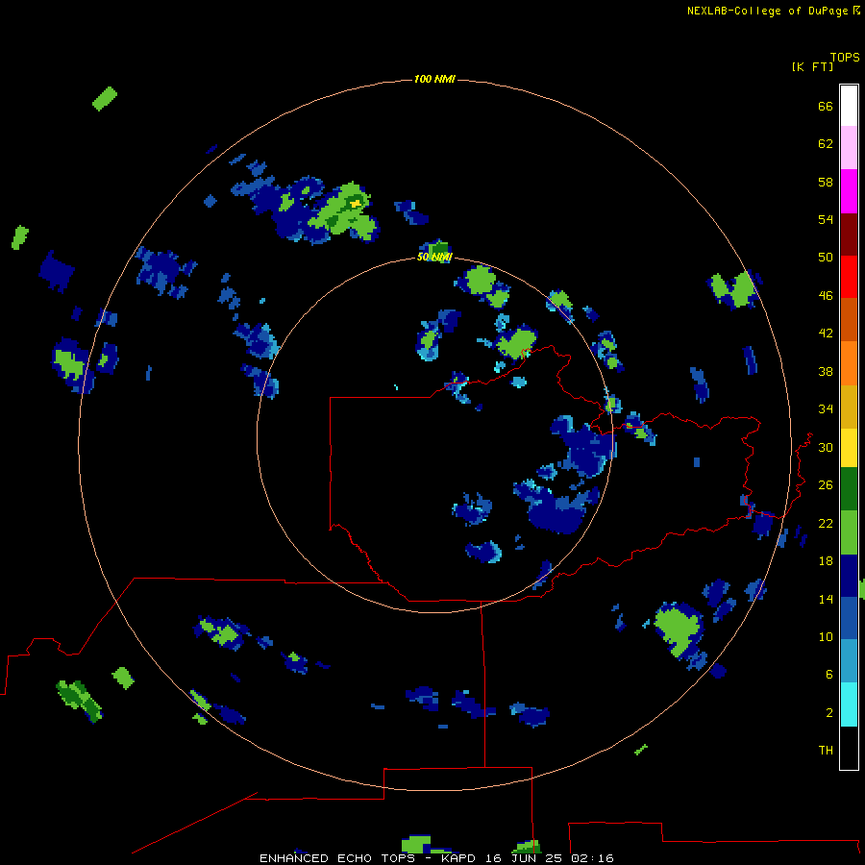Click the 14 value on the legend
Screen dimensions: 865x865
826,599
